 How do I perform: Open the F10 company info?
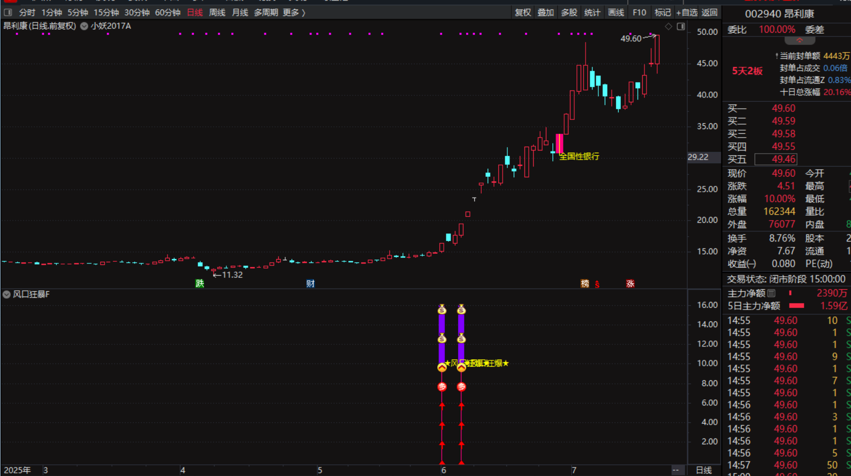[x=639, y=12]
